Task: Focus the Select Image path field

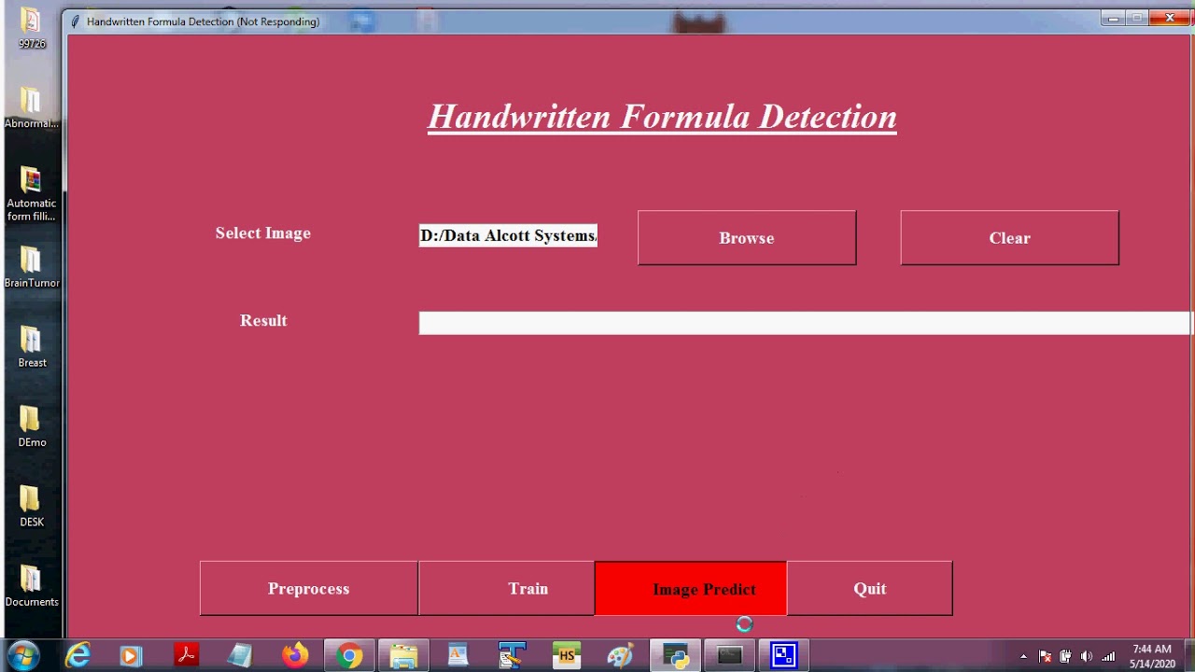Action: [508, 236]
